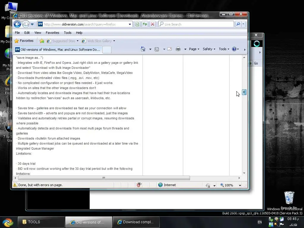Open the Page command menu
Viewport: 304px width, 228px height.
[194, 49]
